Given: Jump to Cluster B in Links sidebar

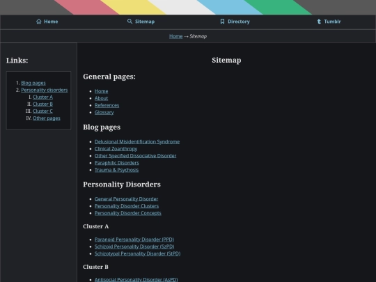Looking at the screenshot, I should pyautogui.click(x=42, y=104).
